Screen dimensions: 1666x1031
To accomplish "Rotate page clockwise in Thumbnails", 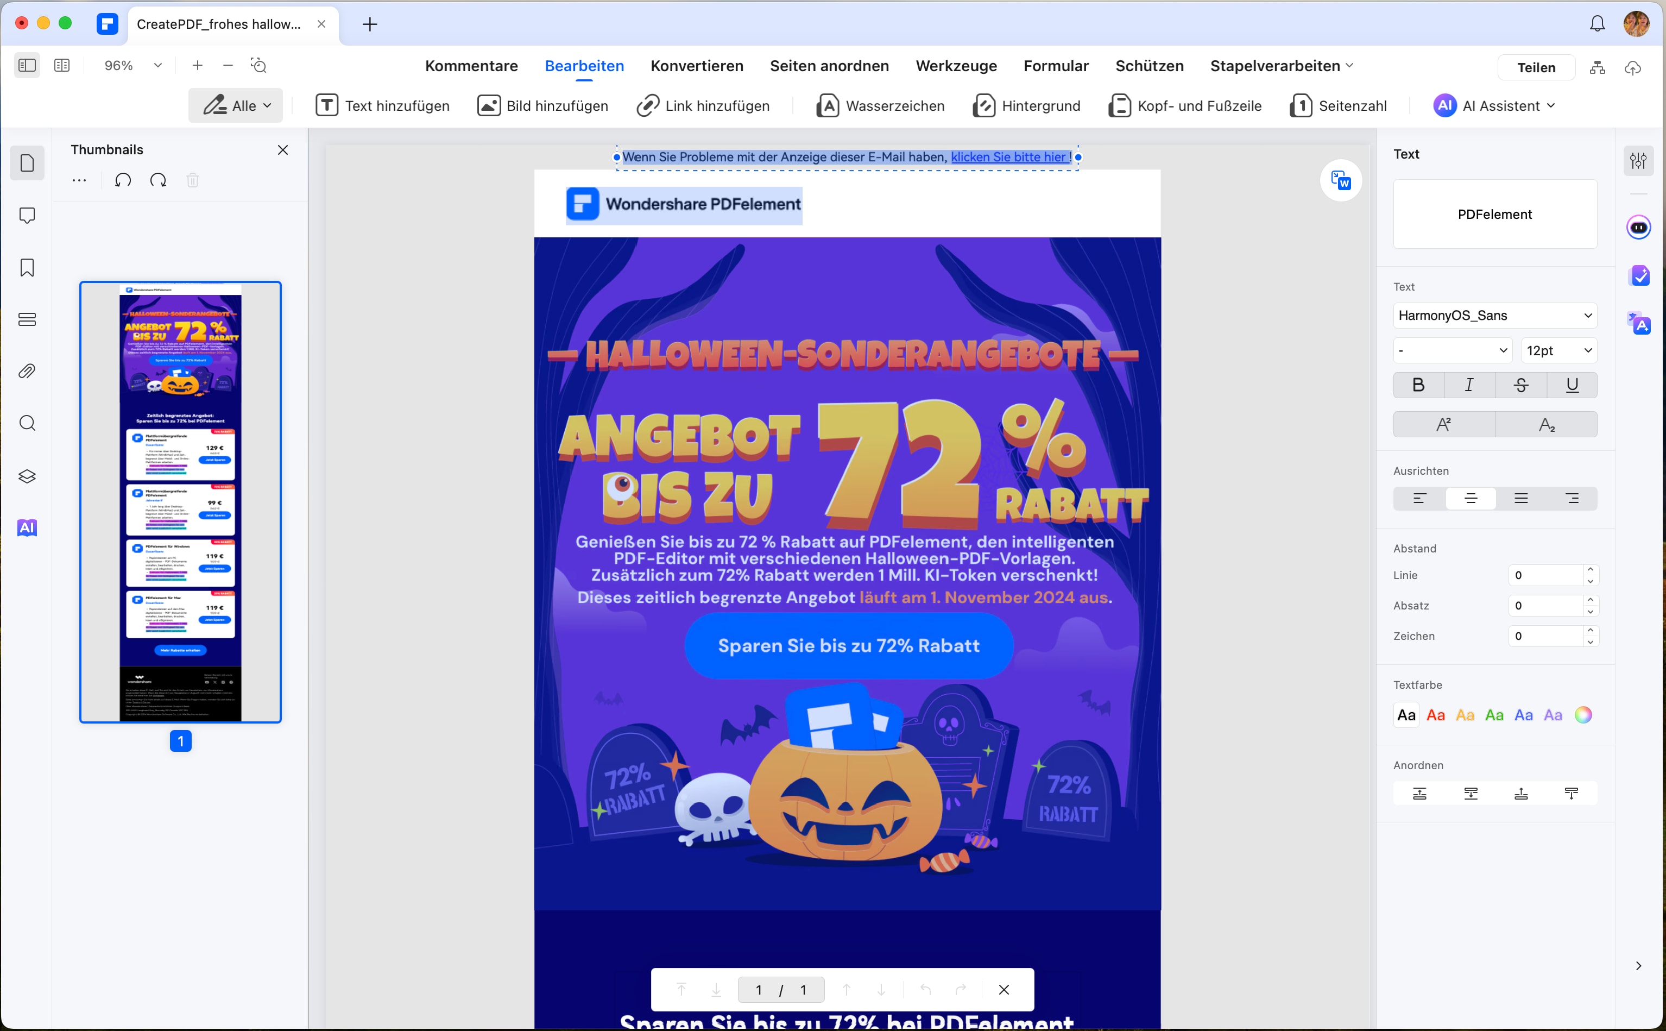I will 158,180.
